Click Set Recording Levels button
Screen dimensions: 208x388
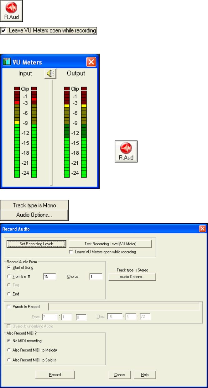click(x=37, y=244)
